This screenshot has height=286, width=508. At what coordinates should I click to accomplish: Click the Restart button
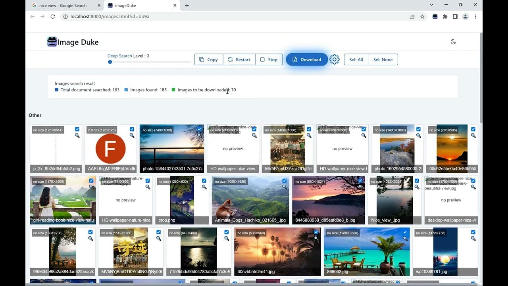coord(239,60)
